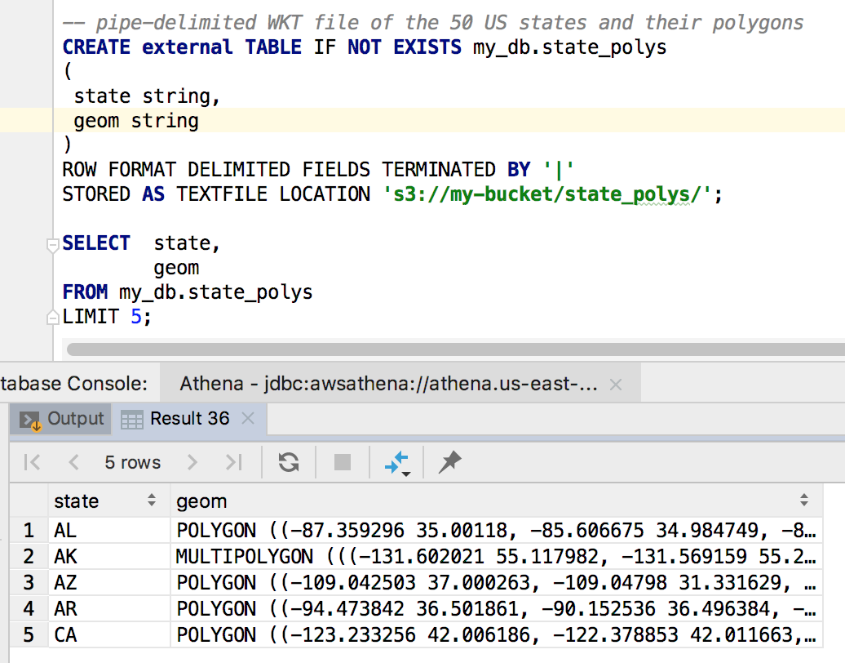The height and width of the screenshot is (663, 845).
Task: Select the AL state cell
Action: pyautogui.click(x=109, y=530)
